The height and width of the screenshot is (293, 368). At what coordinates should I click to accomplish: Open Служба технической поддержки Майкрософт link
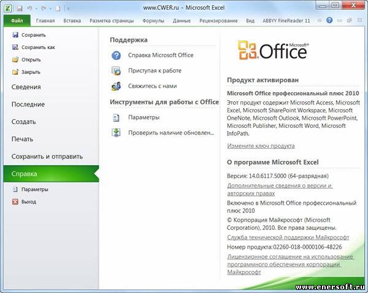coord(288,238)
